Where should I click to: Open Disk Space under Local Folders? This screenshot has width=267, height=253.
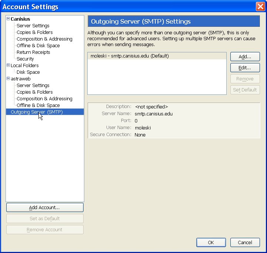(x=28, y=72)
